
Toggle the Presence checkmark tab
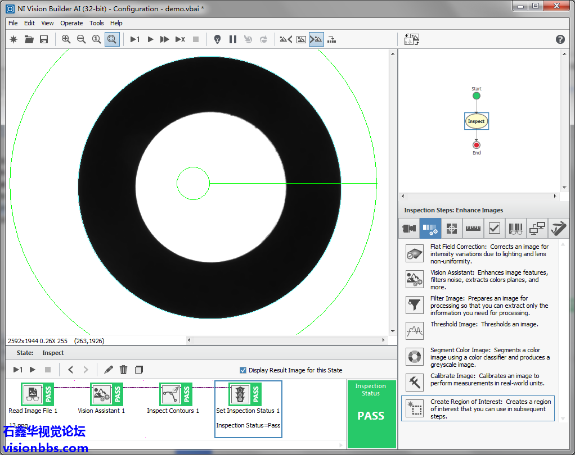494,229
